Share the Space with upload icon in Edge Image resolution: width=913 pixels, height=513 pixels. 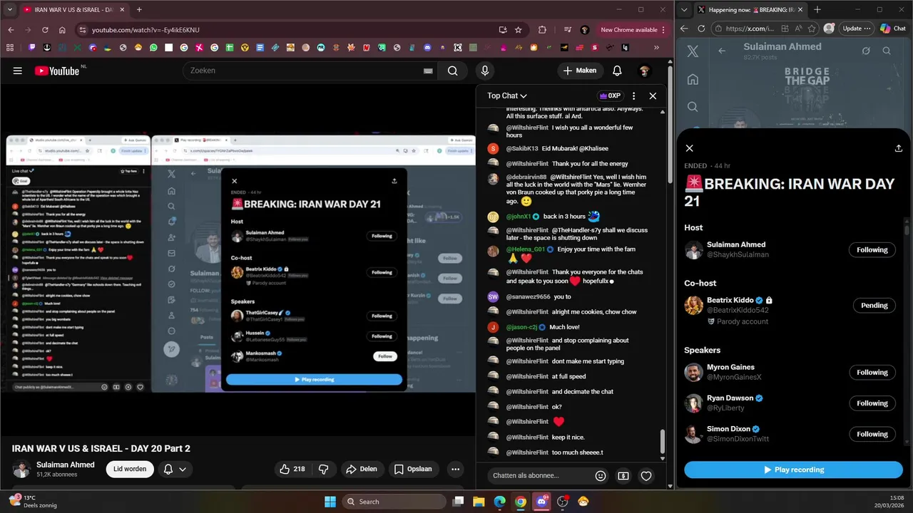898,148
